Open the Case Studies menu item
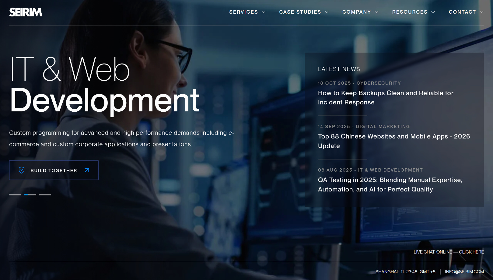Screen dimensions: 493x280 (x=300, y=12)
